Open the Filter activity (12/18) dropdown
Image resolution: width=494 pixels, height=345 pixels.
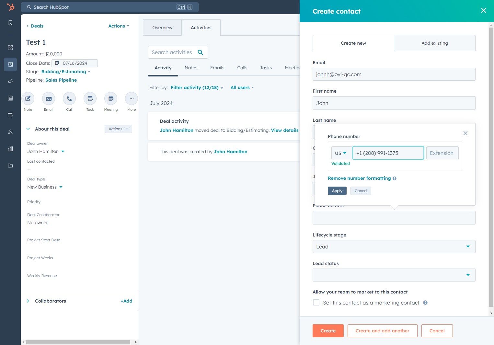pos(197,87)
